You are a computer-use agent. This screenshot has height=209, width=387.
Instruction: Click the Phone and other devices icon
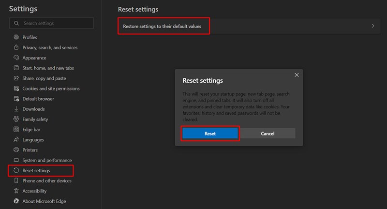click(x=16, y=180)
